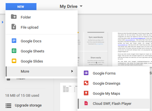This screenshot has height=111, width=152.
Task: Click the Google Drawings icon
Action: [x=86, y=83]
